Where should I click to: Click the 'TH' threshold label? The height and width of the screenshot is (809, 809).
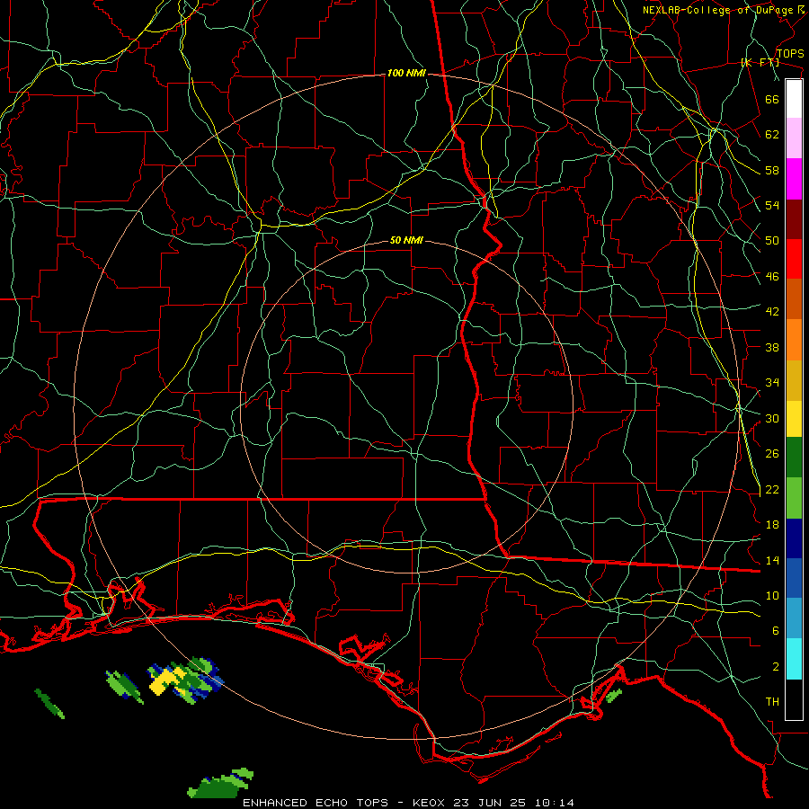772,702
